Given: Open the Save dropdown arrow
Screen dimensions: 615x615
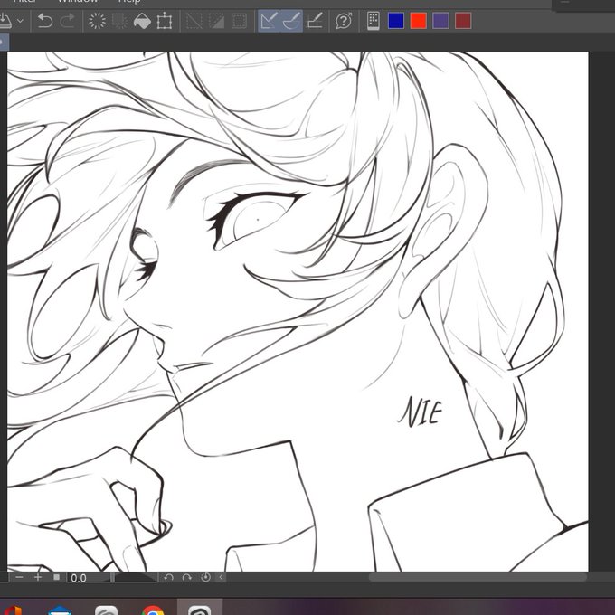Looking at the screenshot, I should (21, 21).
